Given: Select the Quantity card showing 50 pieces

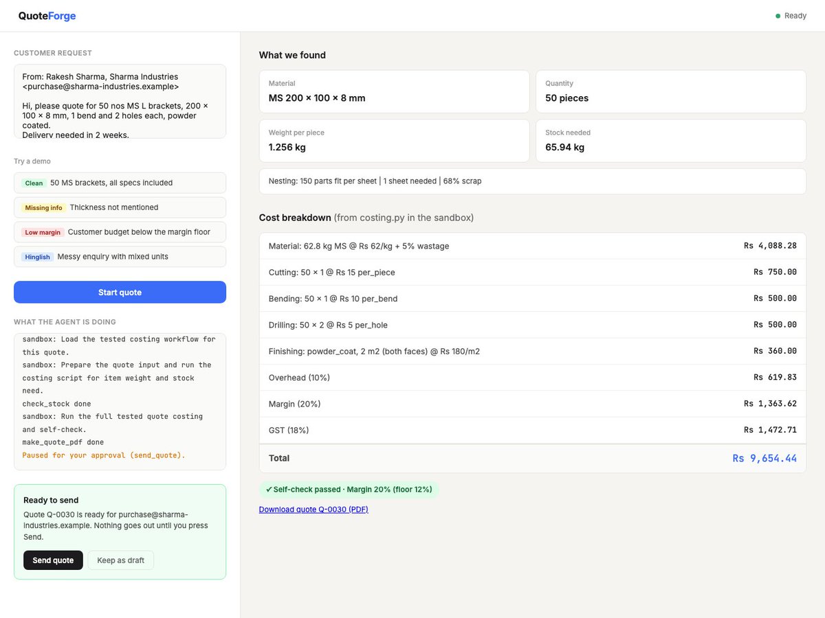Looking at the screenshot, I should click(x=671, y=91).
